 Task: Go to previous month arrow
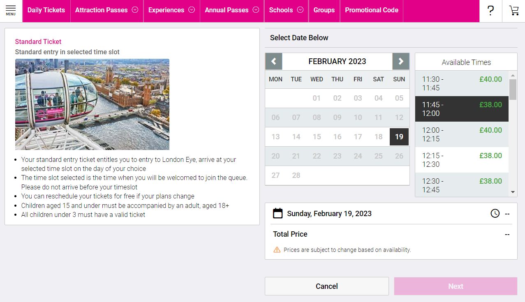pos(274,62)
